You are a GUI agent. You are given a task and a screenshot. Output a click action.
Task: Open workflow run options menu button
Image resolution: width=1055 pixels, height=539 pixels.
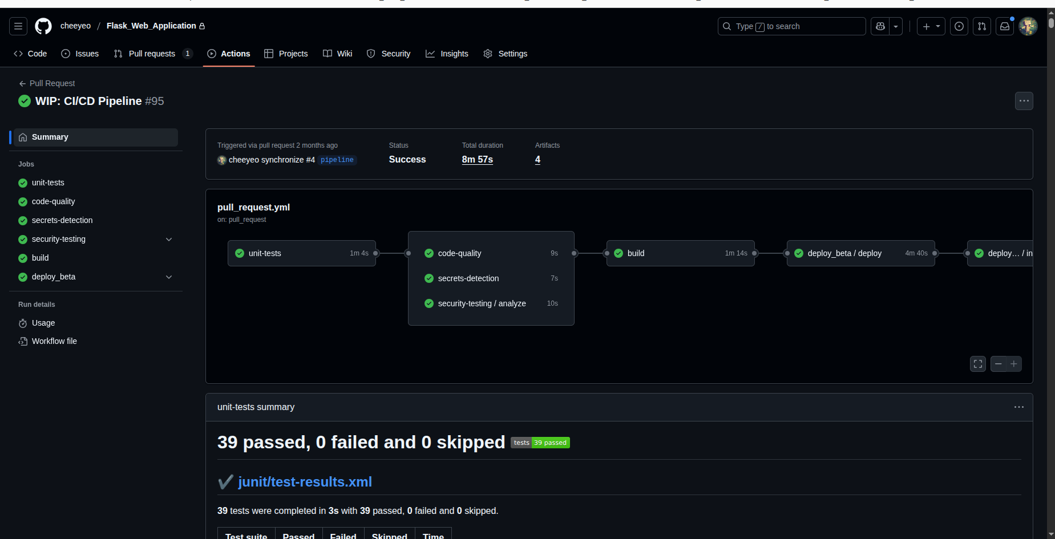pyautogui.click(x=1024, y=101)
